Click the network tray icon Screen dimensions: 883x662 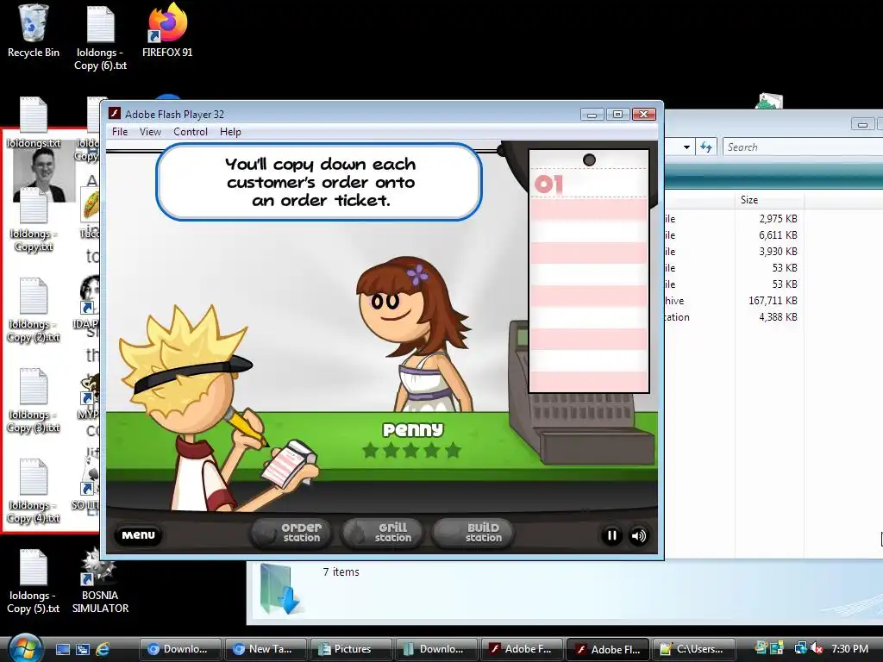800,649
